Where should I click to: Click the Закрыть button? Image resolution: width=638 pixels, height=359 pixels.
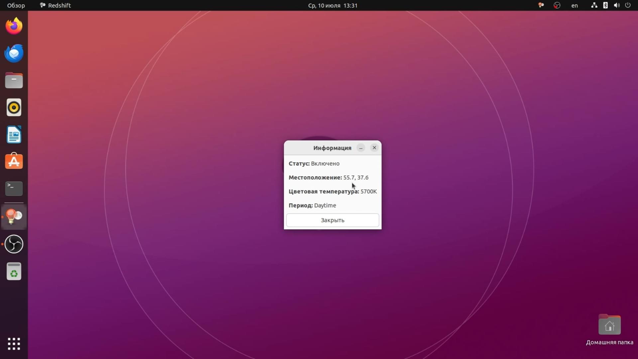(333, 220)
